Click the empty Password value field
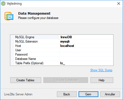The height and width of the screenshot is (100, 123). (x=86, y=54)
